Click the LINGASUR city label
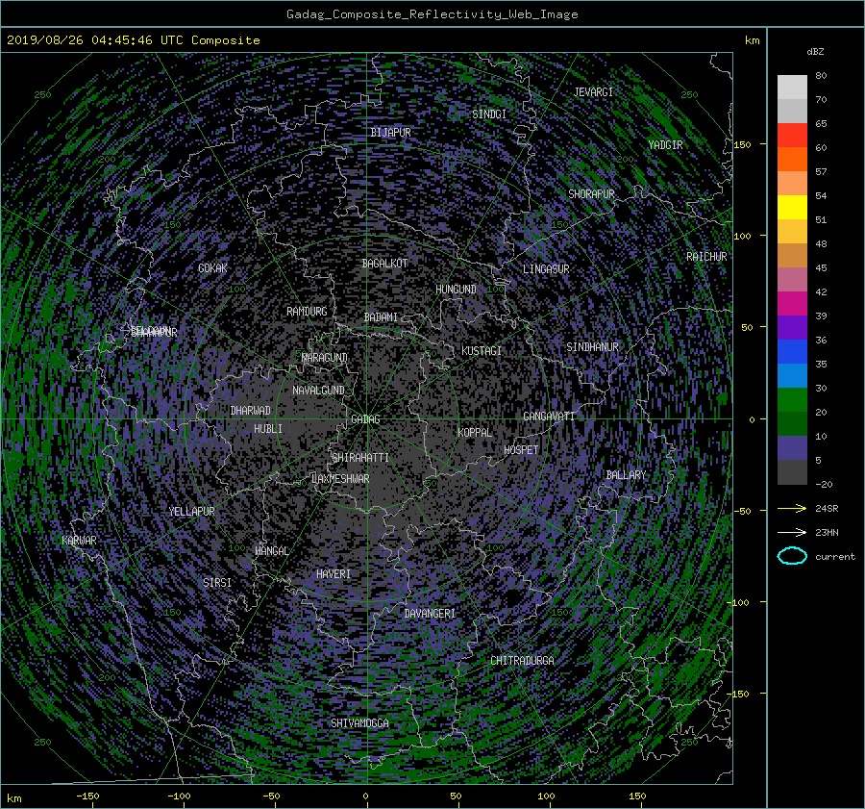This screenshot has height=809, width=865. 546,269
